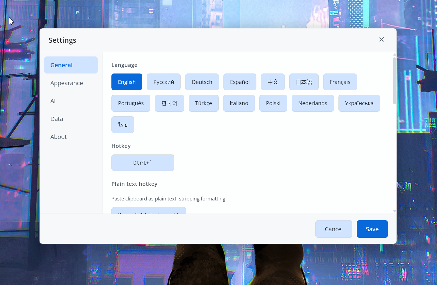Select the ไทย language option
This screenshot has height=285, width=437.
click(123, 125)
